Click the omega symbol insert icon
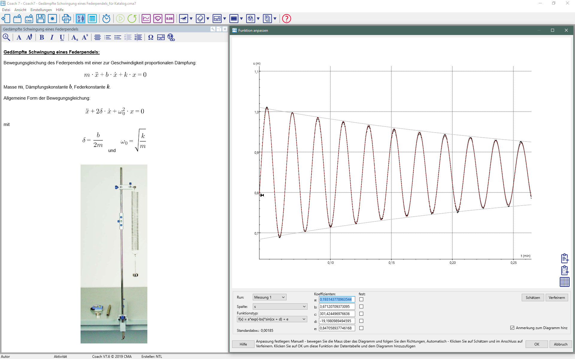575x359 pixels. (x=150, y=38)
